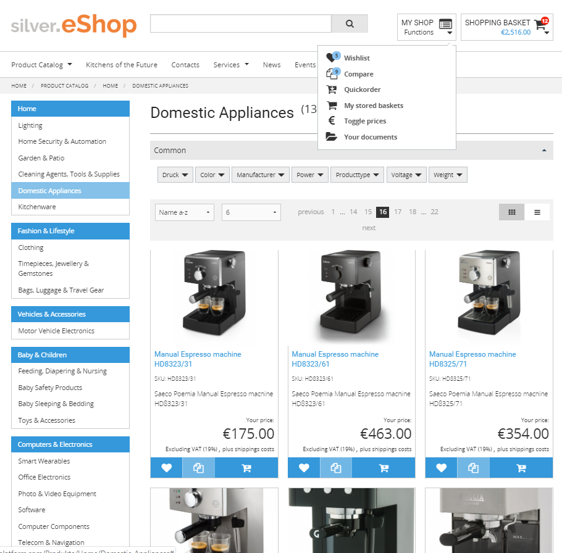Viewport: 562px width, 553px height.
Task: Click Computers & Electronics sidebar header
Action: pyautogui.click(x=70, y=444)
